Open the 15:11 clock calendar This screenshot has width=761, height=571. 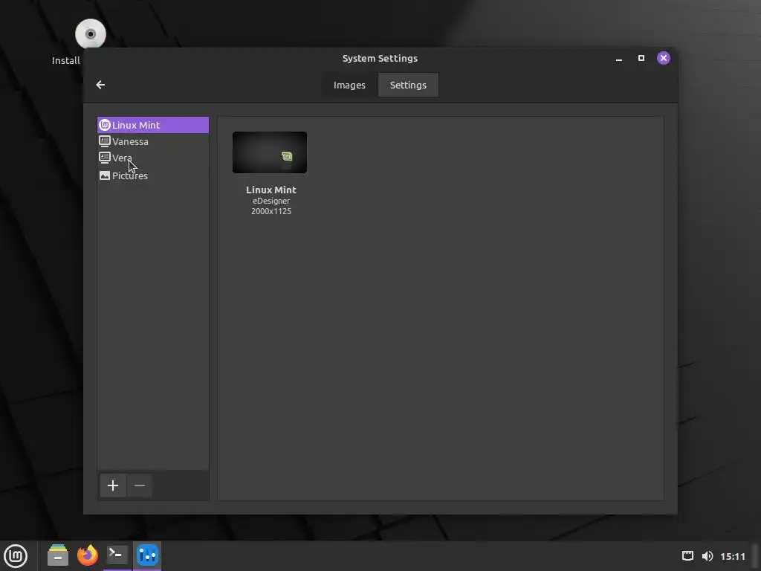pyautogui.click(x=732, y=556)
